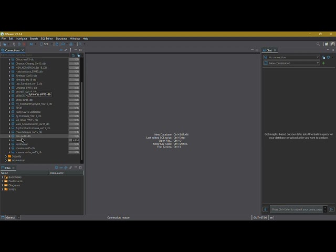Image resolution: width=336 pixels, height=252 pixels.
Task: Click the attach file icon in AI Chat
Action: point(265,209)
